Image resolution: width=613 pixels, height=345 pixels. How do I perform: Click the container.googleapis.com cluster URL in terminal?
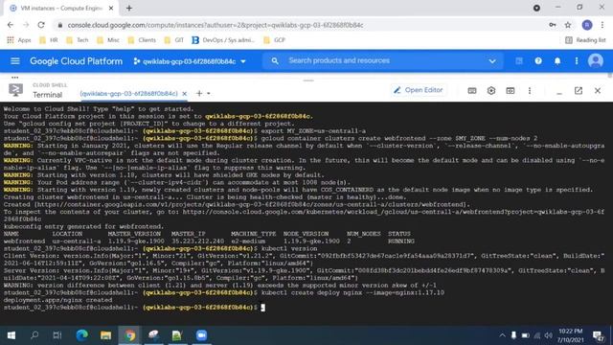(251, 204)
